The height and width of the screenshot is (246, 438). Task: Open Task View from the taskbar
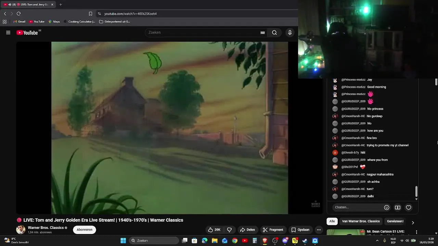coord(185,241)
